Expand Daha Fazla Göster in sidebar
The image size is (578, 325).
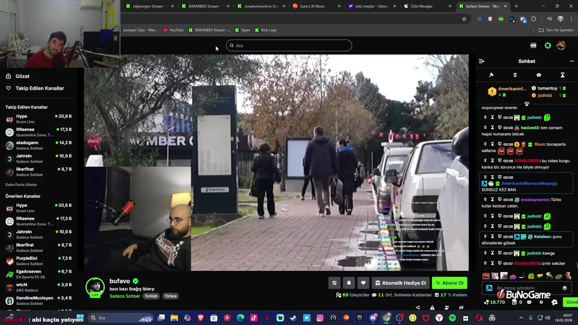(x=21, y=185)
